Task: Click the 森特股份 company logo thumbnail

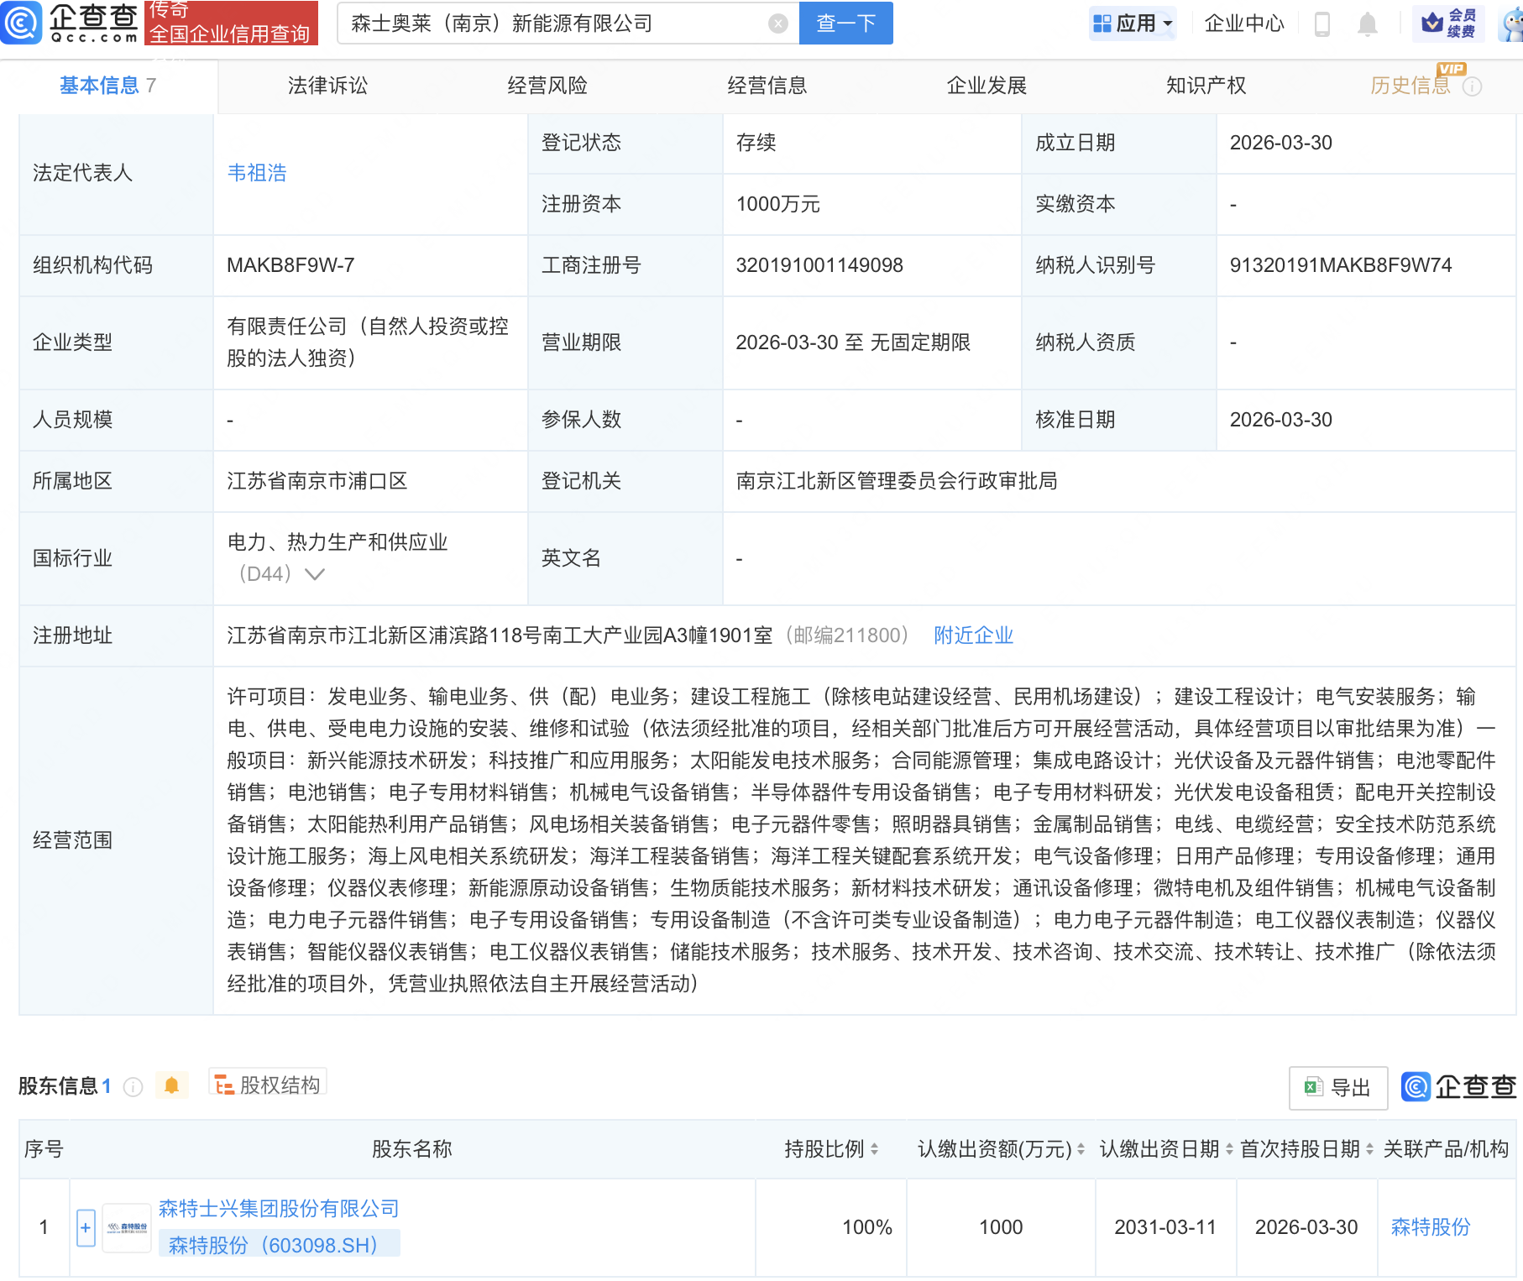Action: [x=126, y=1226]
